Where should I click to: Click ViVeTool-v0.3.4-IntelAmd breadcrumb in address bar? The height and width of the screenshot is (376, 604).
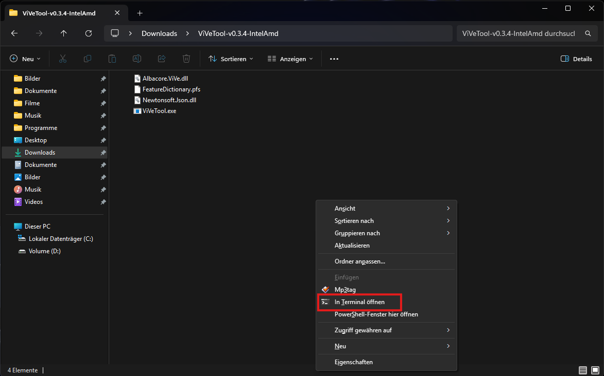[x=238, y=33]
